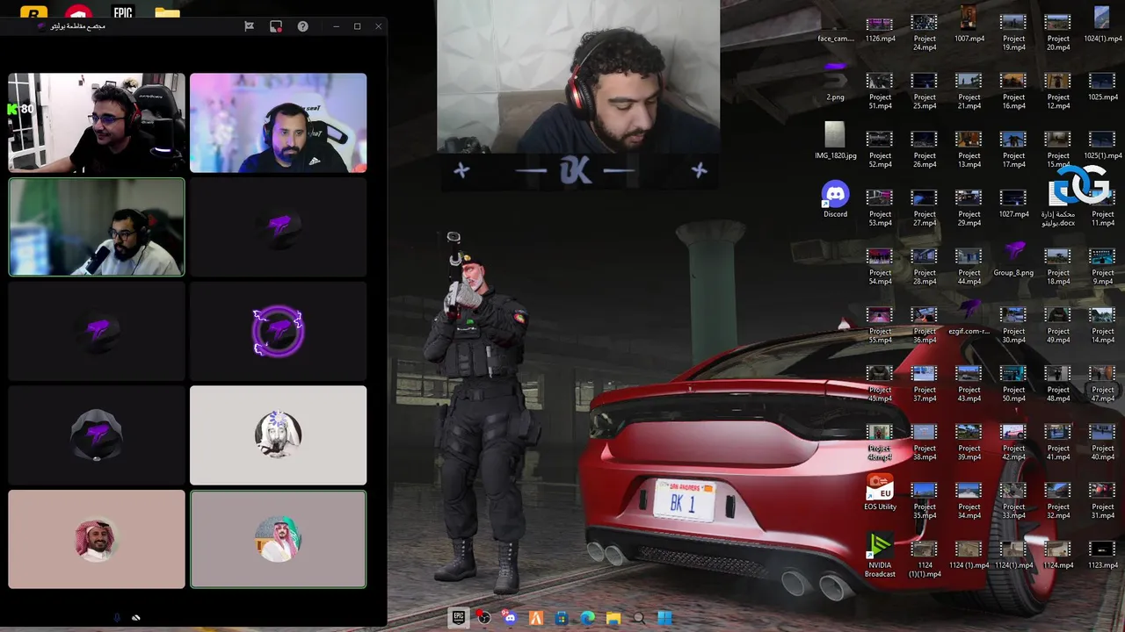The image size is (1125, 632).
Task: Select the 1124 (1)(1).mp4 video file
Action: tap(924, 560)
